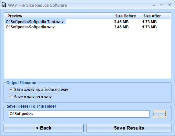The width and height of the screenshot is (175, 136).
Task: Click 3.46 MB in the Softpedia.wav row
Action: (x=121, y=27)
